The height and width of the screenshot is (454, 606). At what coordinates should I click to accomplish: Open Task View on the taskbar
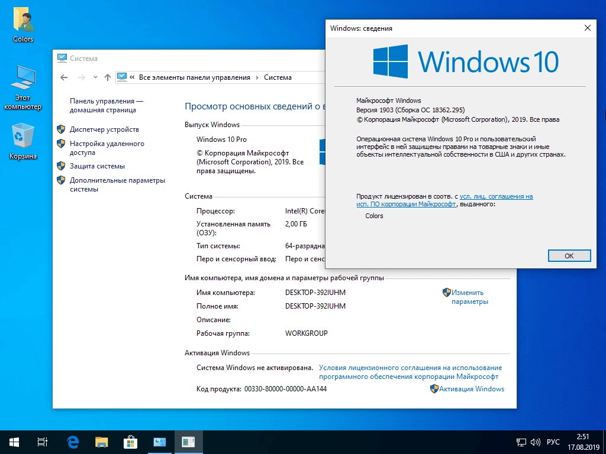pyautogui.click(x=43, y=442)
